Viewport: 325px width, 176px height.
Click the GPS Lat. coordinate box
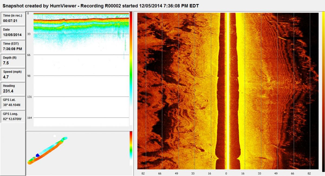(13, 102)
